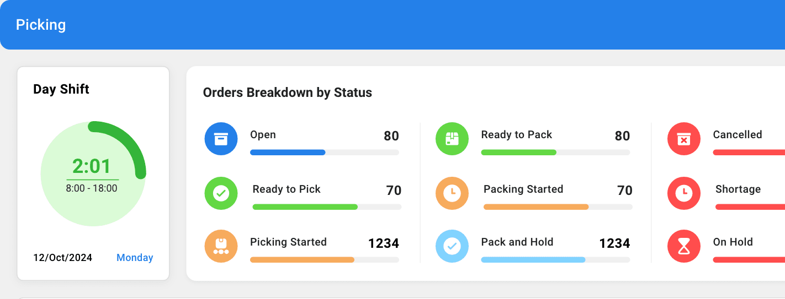Click the circular shift progress ring
785x299 pixels.
[93, 174]
